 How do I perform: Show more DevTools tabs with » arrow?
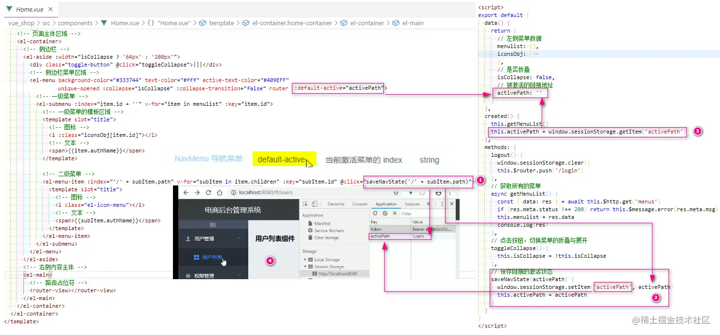(428, 204)
